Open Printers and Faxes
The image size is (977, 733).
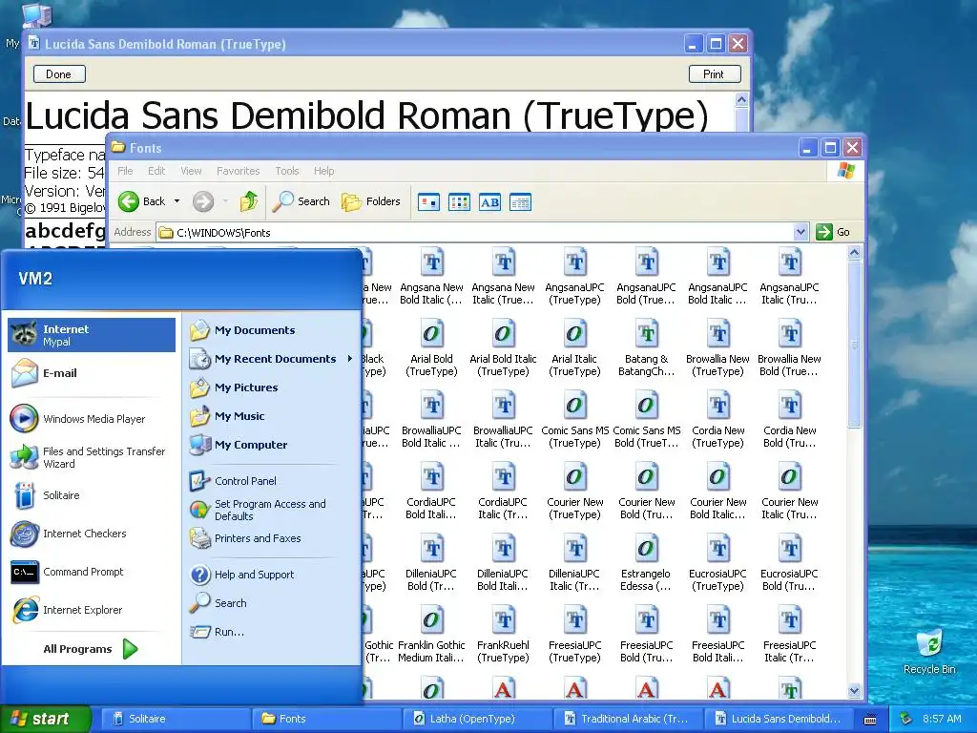click(x=271, y=538)
